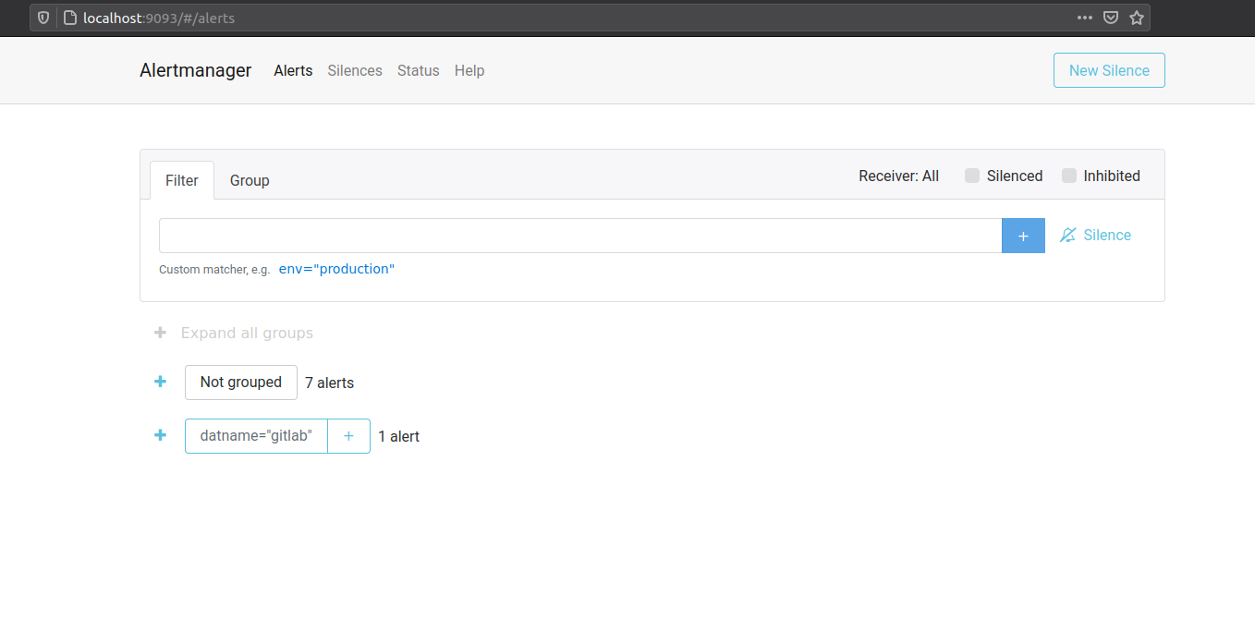Toggle the Inhibited checkbox

click(1069, 176)
